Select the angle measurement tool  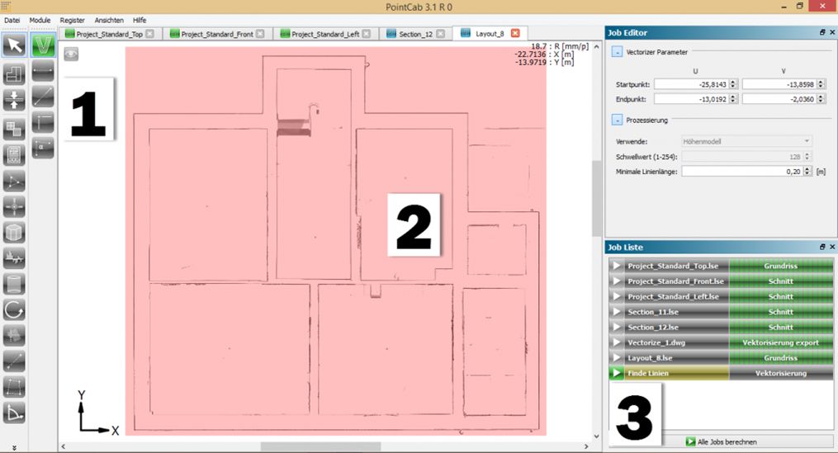pyautogui.click(x=14, y=413)
